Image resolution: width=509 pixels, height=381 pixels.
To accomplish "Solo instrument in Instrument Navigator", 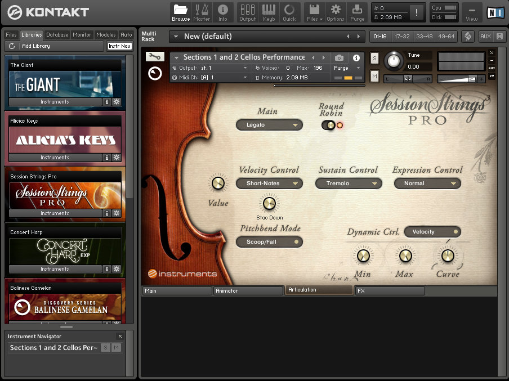I will point(105,348).
